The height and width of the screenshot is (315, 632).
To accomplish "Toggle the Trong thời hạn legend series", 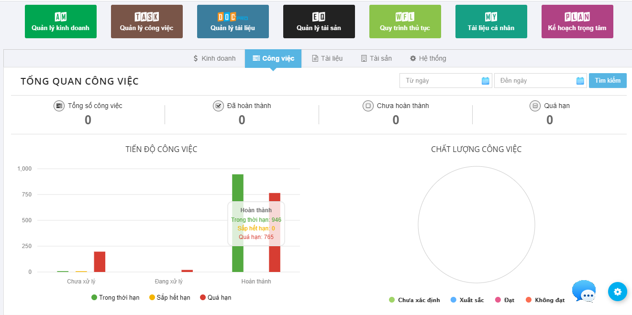I will 115,297.
